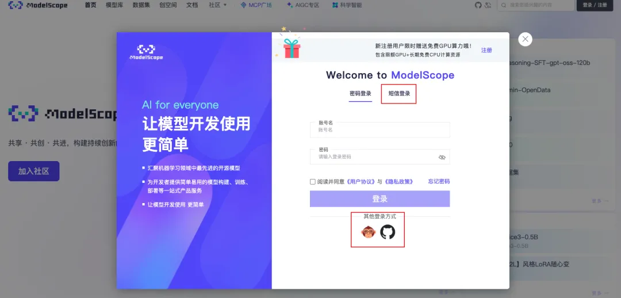Viewport: 621px width, 298px height.
Task: Log in with the monkey avatar icon
Action: (x=369, y=232)
